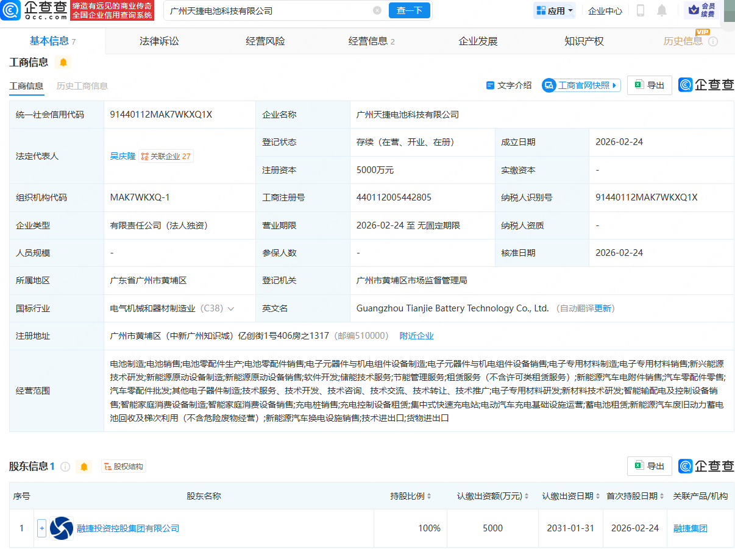Expand the C38 industry classification dropdown
The image size is (735, 549).
[x=230, y=308]
